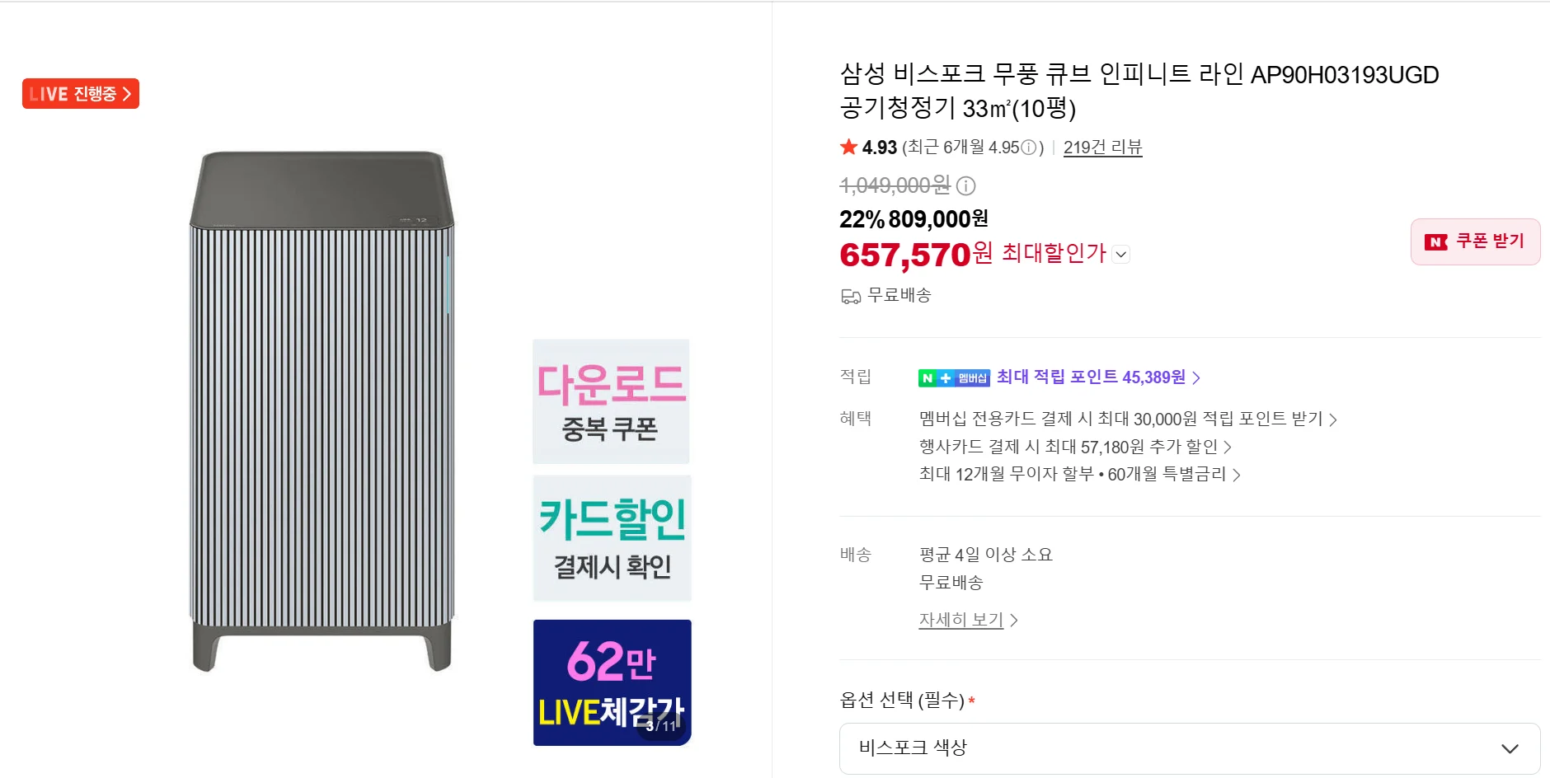1550x778 pixels.
Task: Click the red star rating icon
Action: pyautogui.click(x=848, y=147)
